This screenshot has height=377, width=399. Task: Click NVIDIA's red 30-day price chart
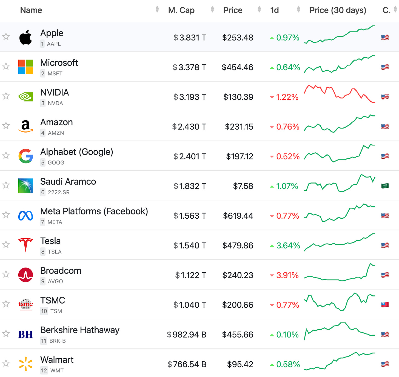coord(340,94)
